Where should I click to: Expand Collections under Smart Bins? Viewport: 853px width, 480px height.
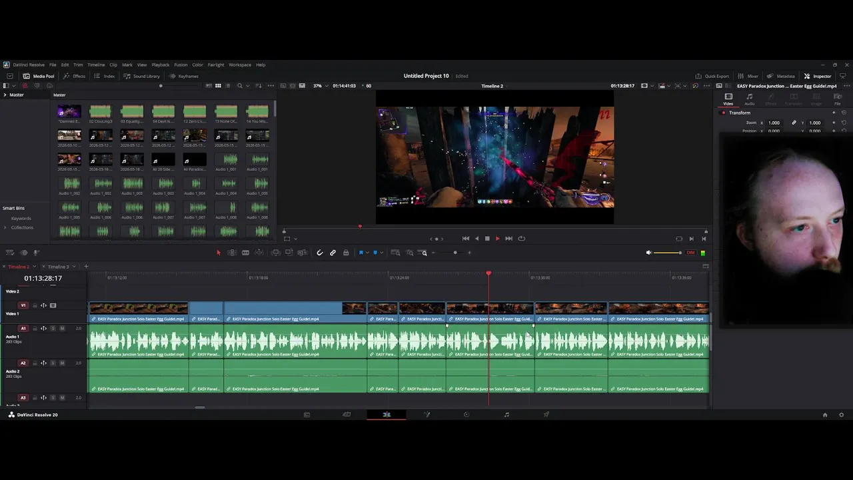(5, 227)
